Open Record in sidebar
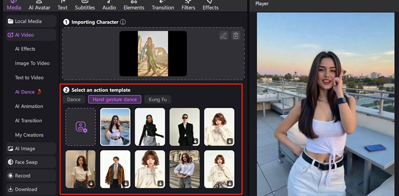Screen dimensions: 399x196 [x=31, y=176]
